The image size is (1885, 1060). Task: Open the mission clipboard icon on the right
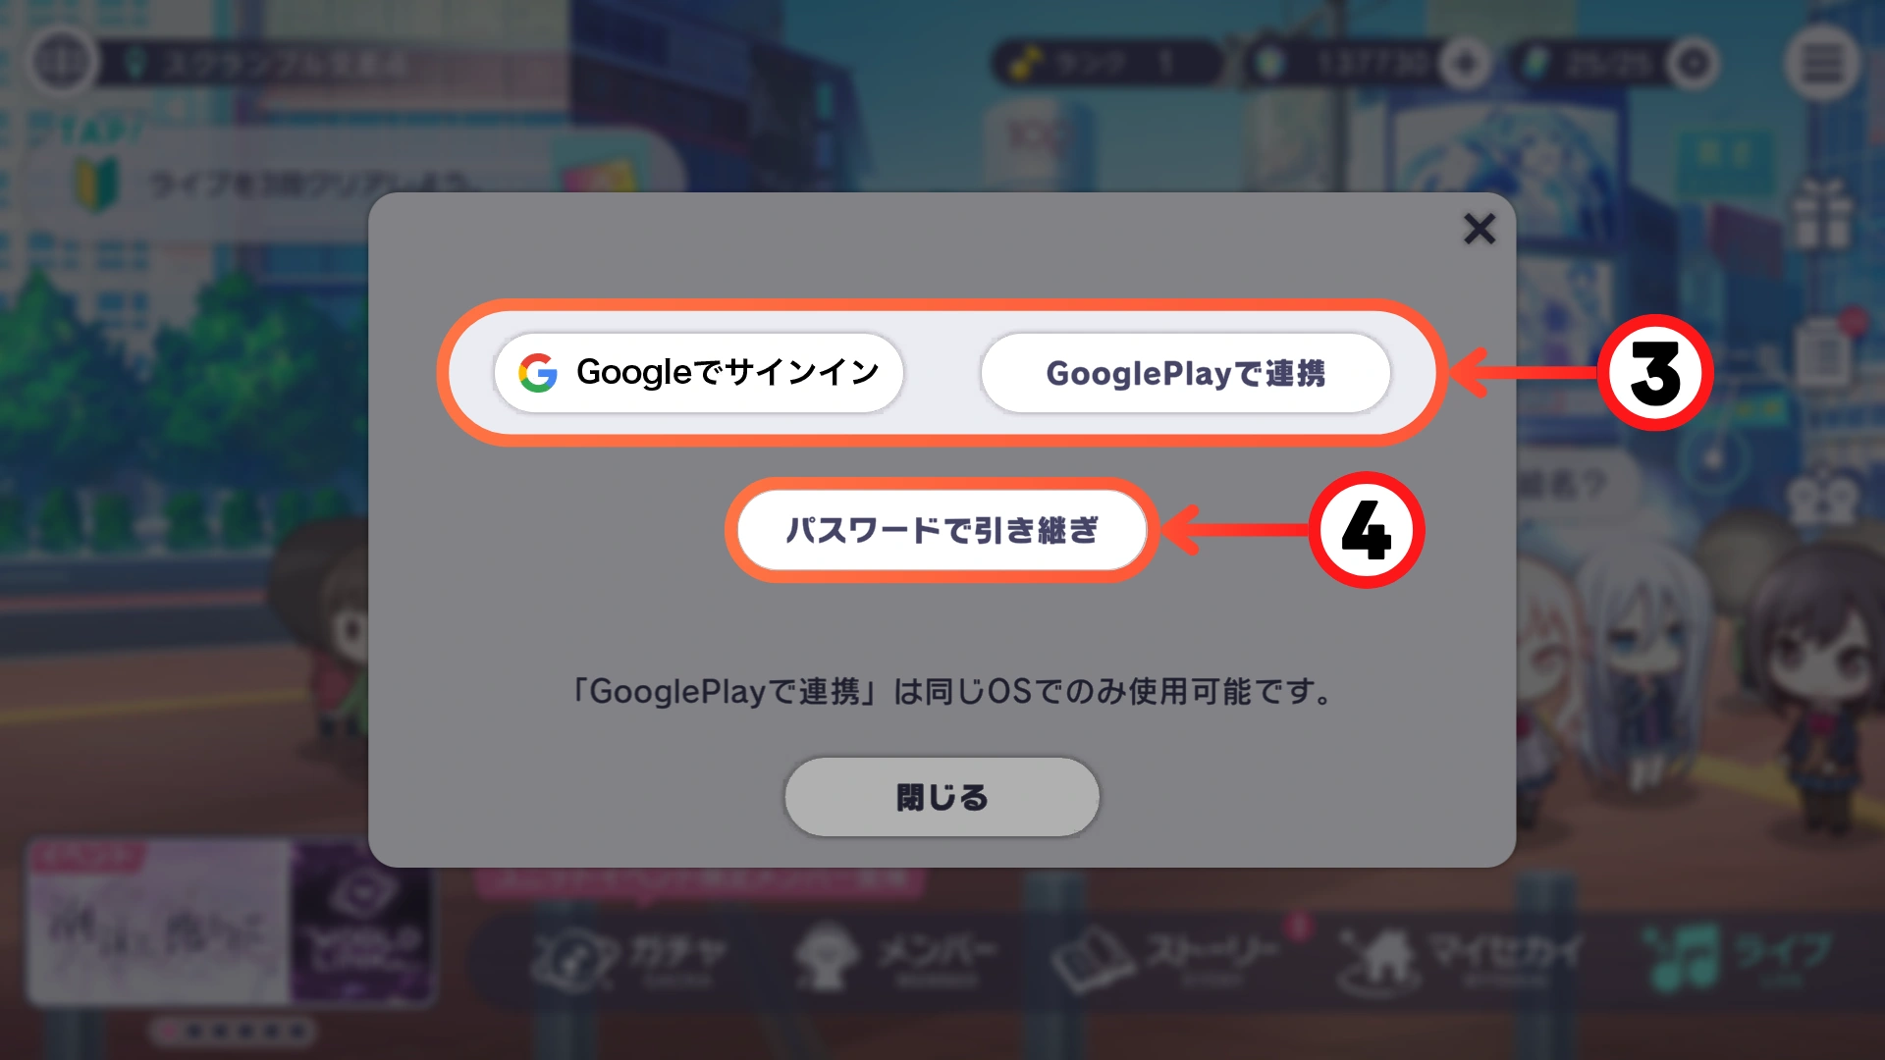pyautogui.click(x=1824, y=355)
